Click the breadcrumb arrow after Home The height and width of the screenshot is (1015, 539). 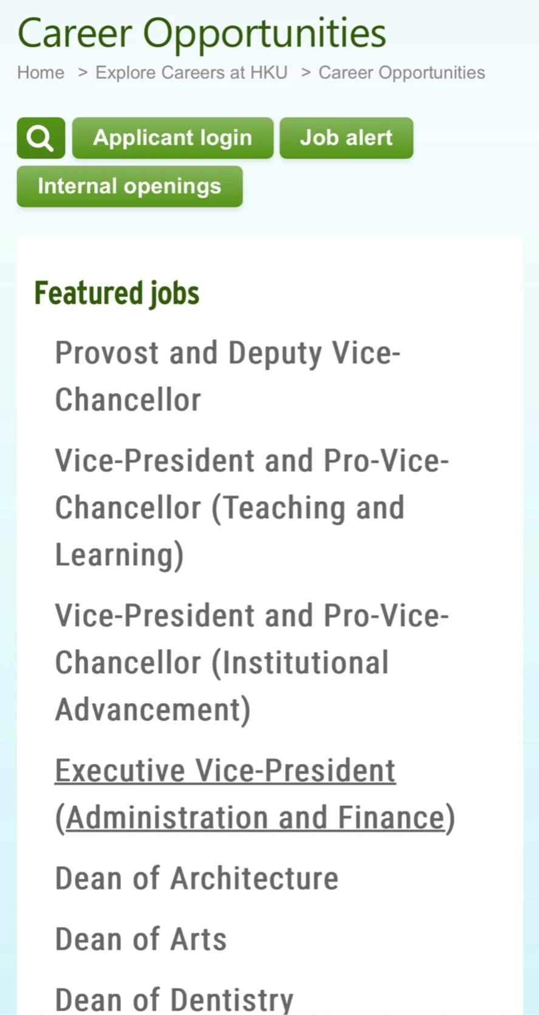[x=83, y=72]
